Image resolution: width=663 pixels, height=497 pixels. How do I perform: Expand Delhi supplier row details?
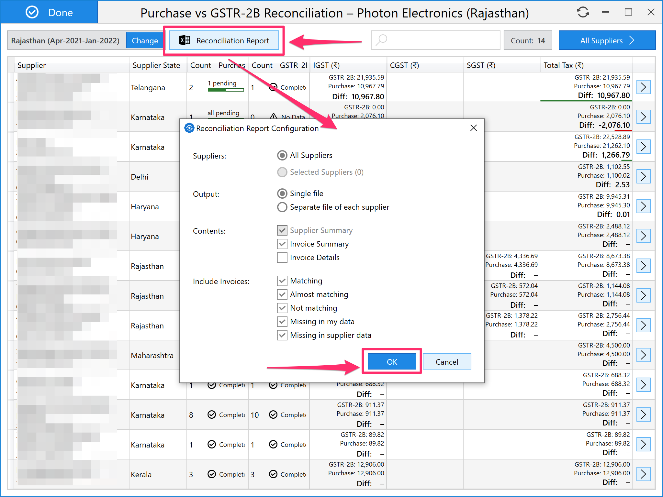click(643, 176)
